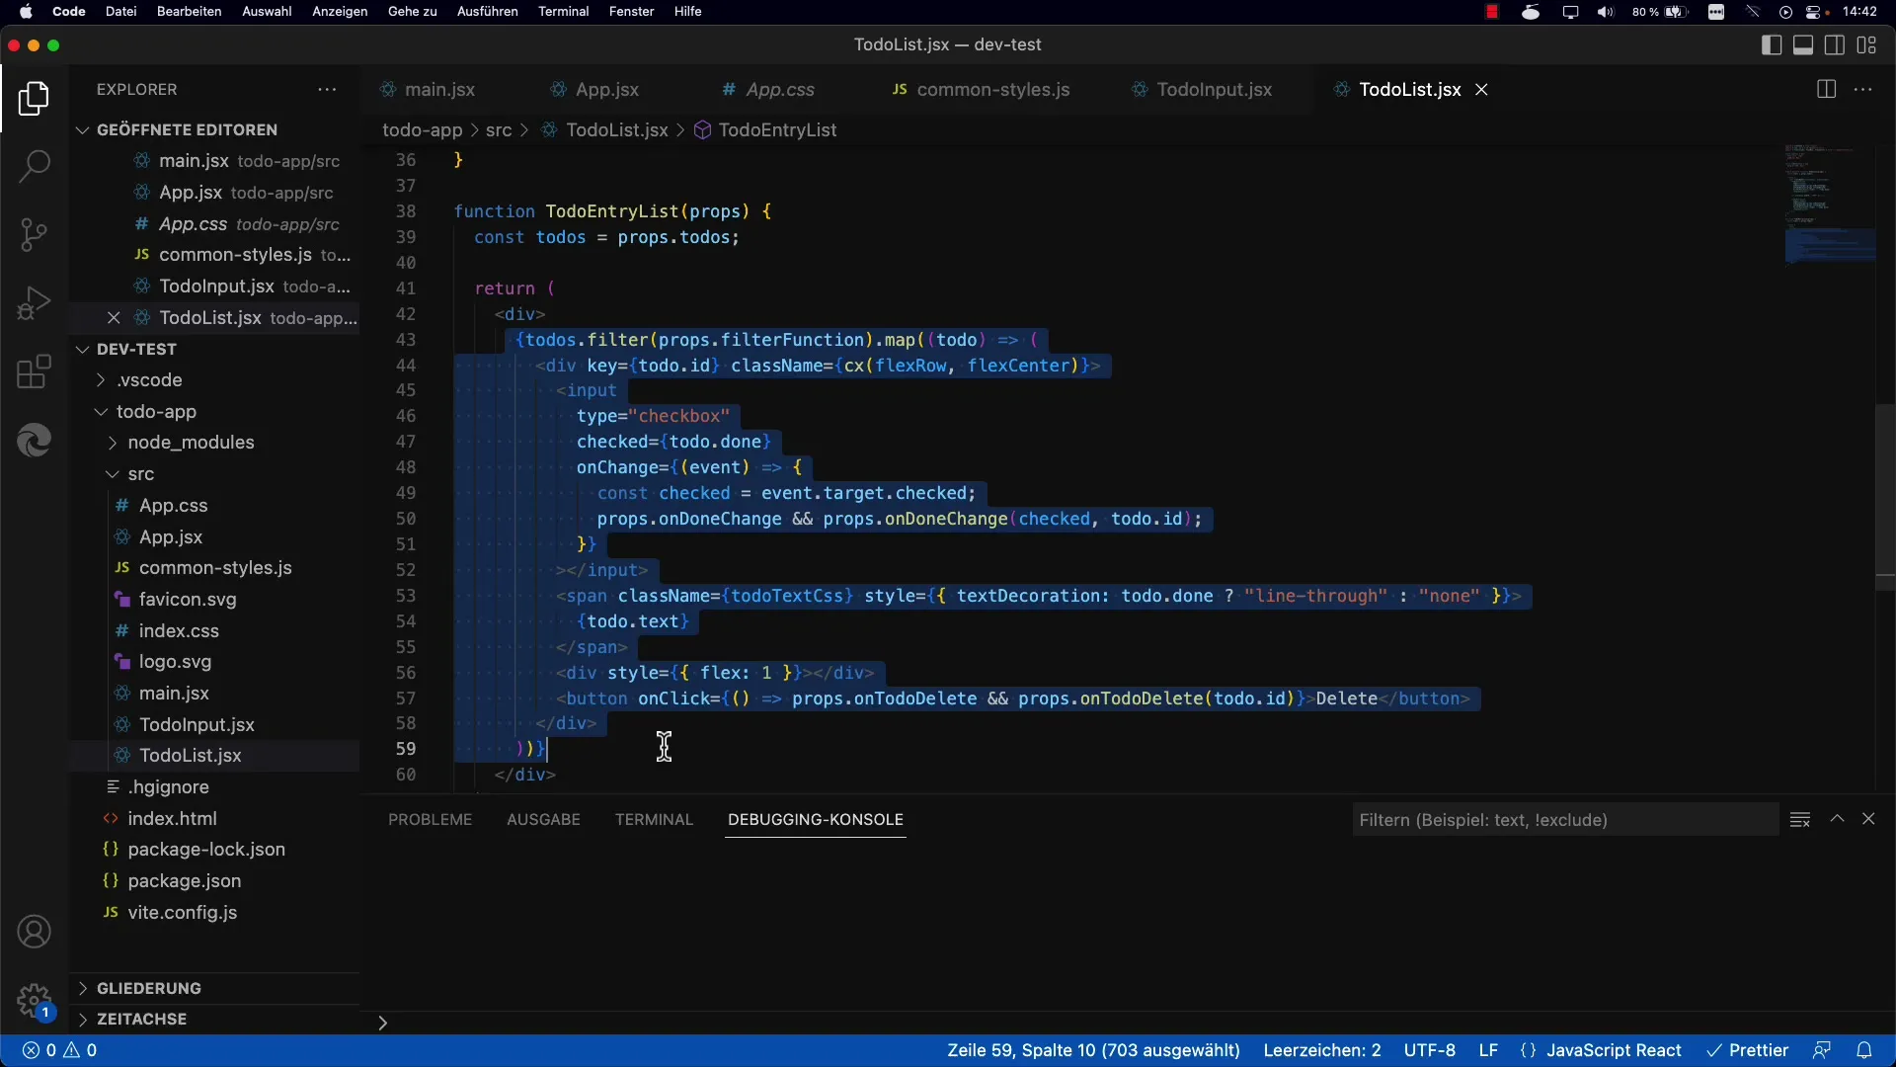Viewport: 1896px width, 1067px height.
Task: Open Explorer more actions ellipsis
Action: (327, 89)
